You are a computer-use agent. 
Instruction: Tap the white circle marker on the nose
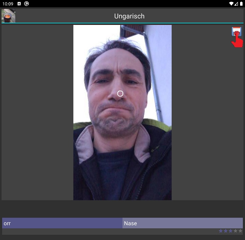pyautogui.click(x=120, y=94)
